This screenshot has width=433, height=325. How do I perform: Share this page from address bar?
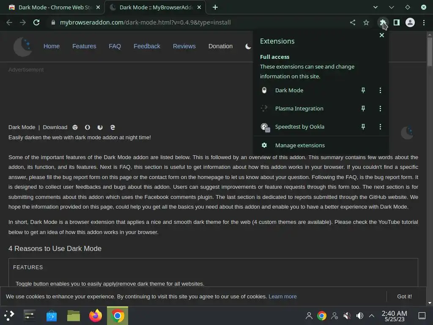point(353,22)
